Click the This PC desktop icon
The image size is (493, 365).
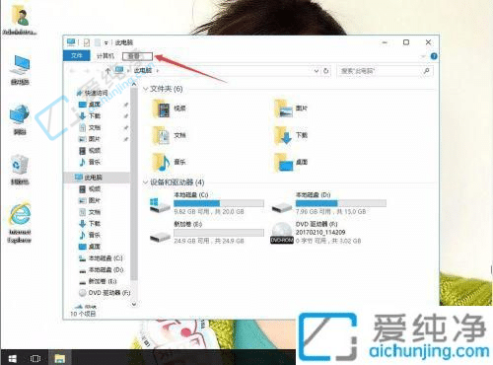(x=20, y=70)
